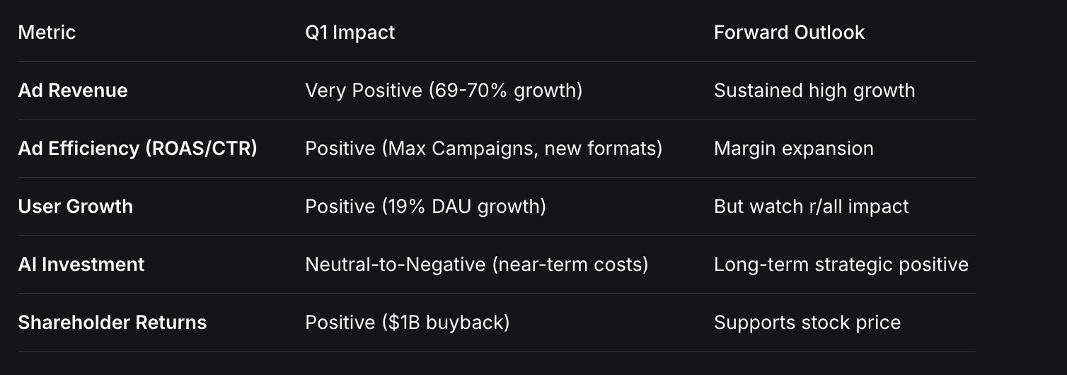Select the 'Long-term strategic positive' outlook cell
Image resolution: width=1067 pixels, height=375 pixels.
pyautogui.click(x=841, y=265)
